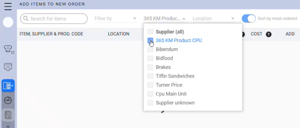
Task: Click the help icon next to COST
Action: (x=268, y=34)
